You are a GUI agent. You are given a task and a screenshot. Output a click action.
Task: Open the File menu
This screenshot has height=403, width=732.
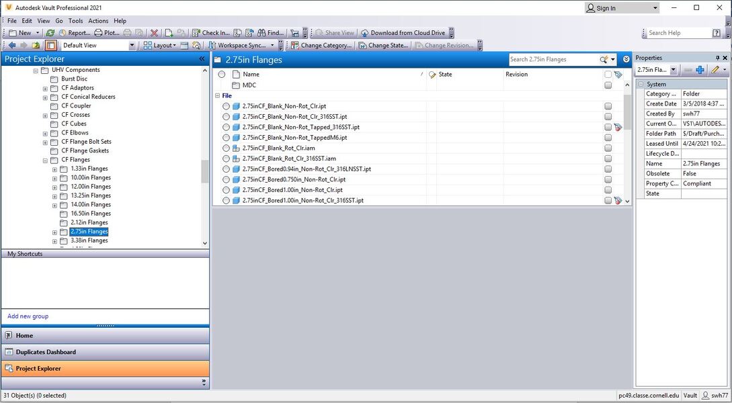11,21
